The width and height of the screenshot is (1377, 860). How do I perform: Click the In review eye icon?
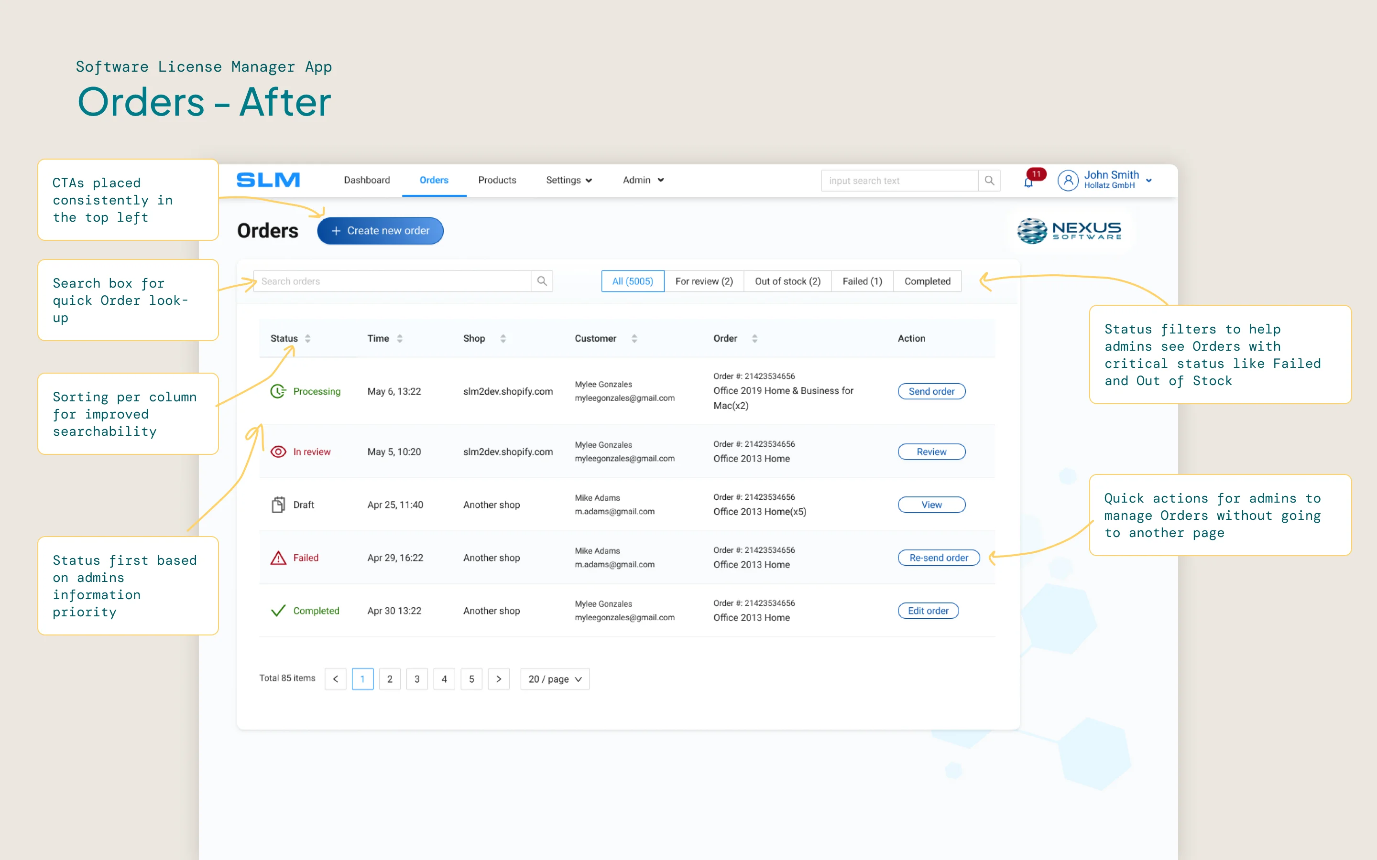[x=278, y=451]
